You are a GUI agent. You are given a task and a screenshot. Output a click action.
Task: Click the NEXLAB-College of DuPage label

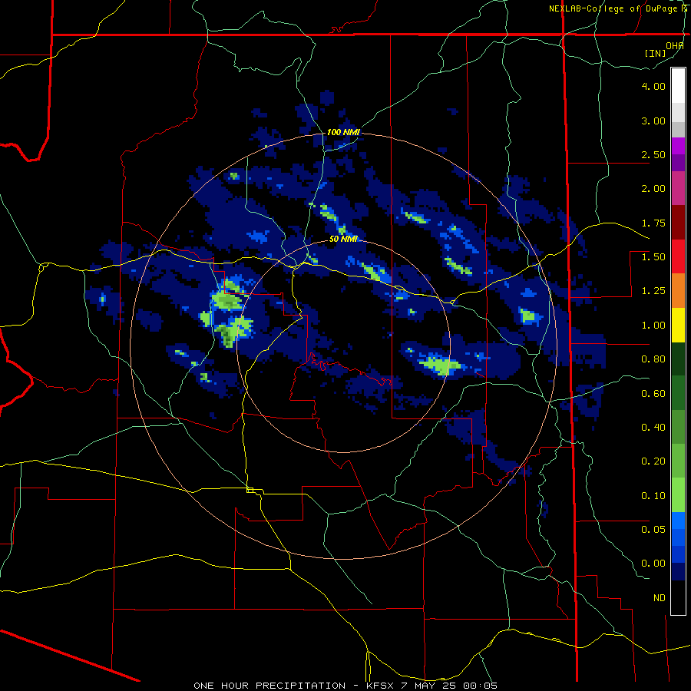click(613, 8)
